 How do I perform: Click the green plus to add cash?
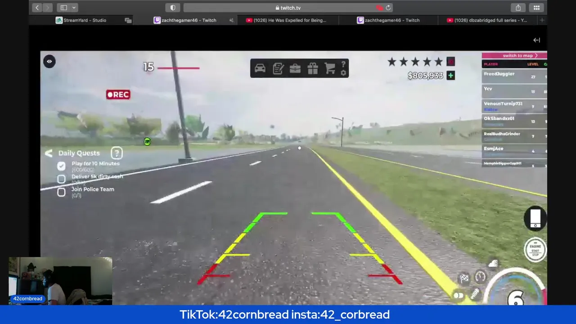pos(450,76)
